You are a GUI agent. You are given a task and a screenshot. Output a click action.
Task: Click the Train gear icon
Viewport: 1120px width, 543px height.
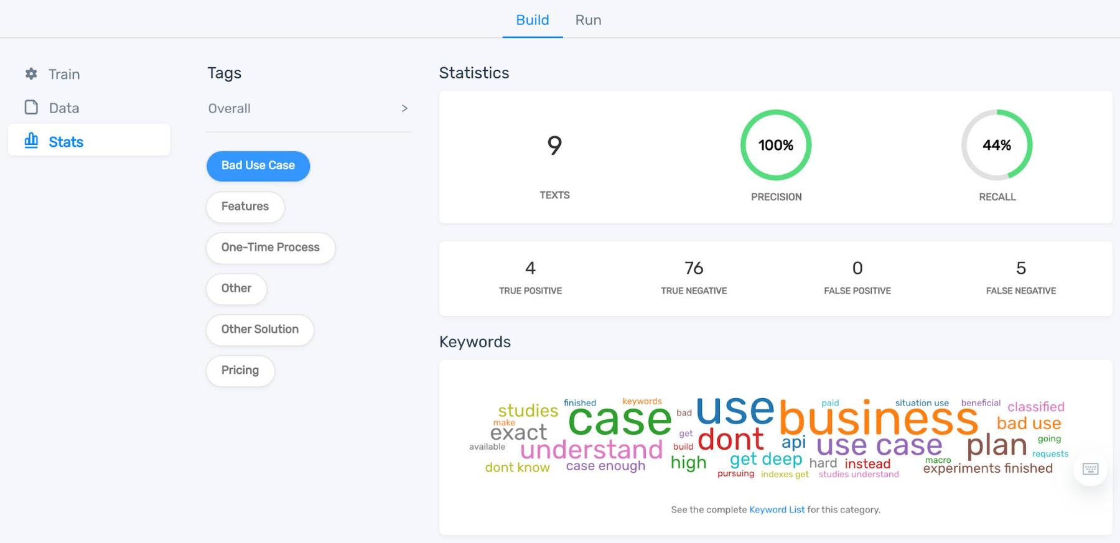click(x=31, y=74)
